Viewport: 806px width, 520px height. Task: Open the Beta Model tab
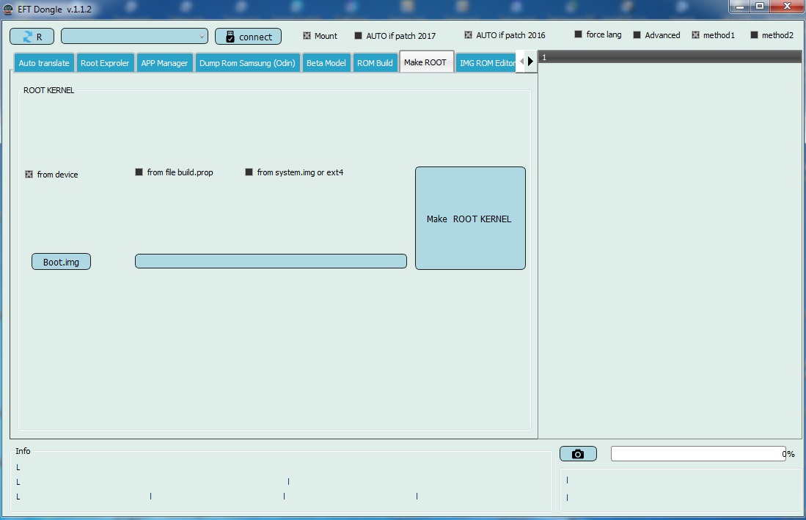[x=326, y=62]
